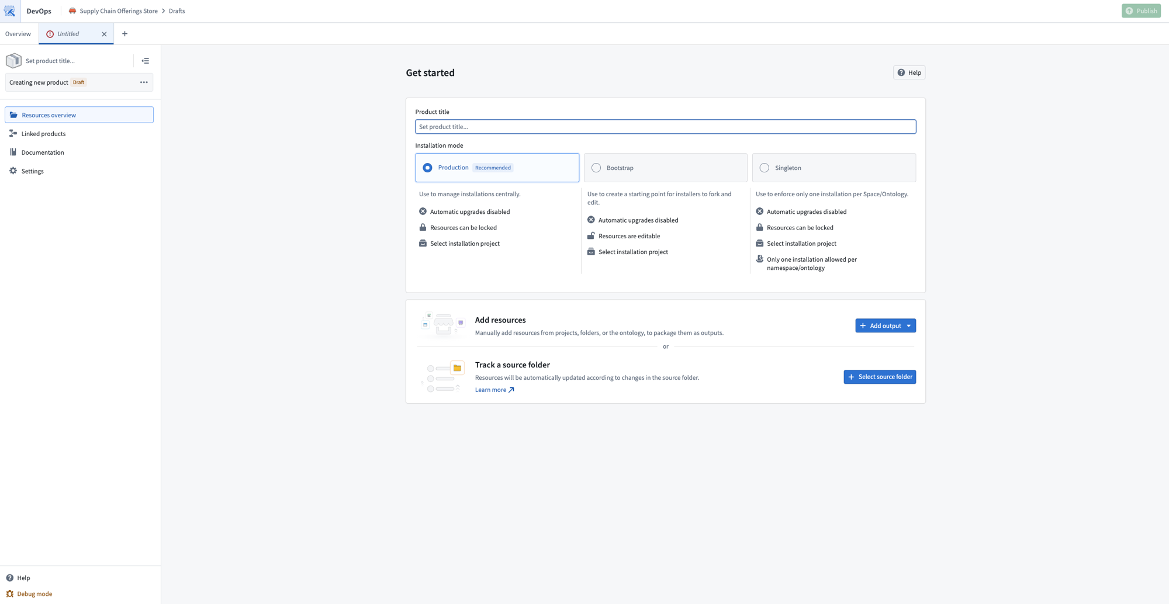
Task: Click the Linked products icon
Action: point(13,134)
